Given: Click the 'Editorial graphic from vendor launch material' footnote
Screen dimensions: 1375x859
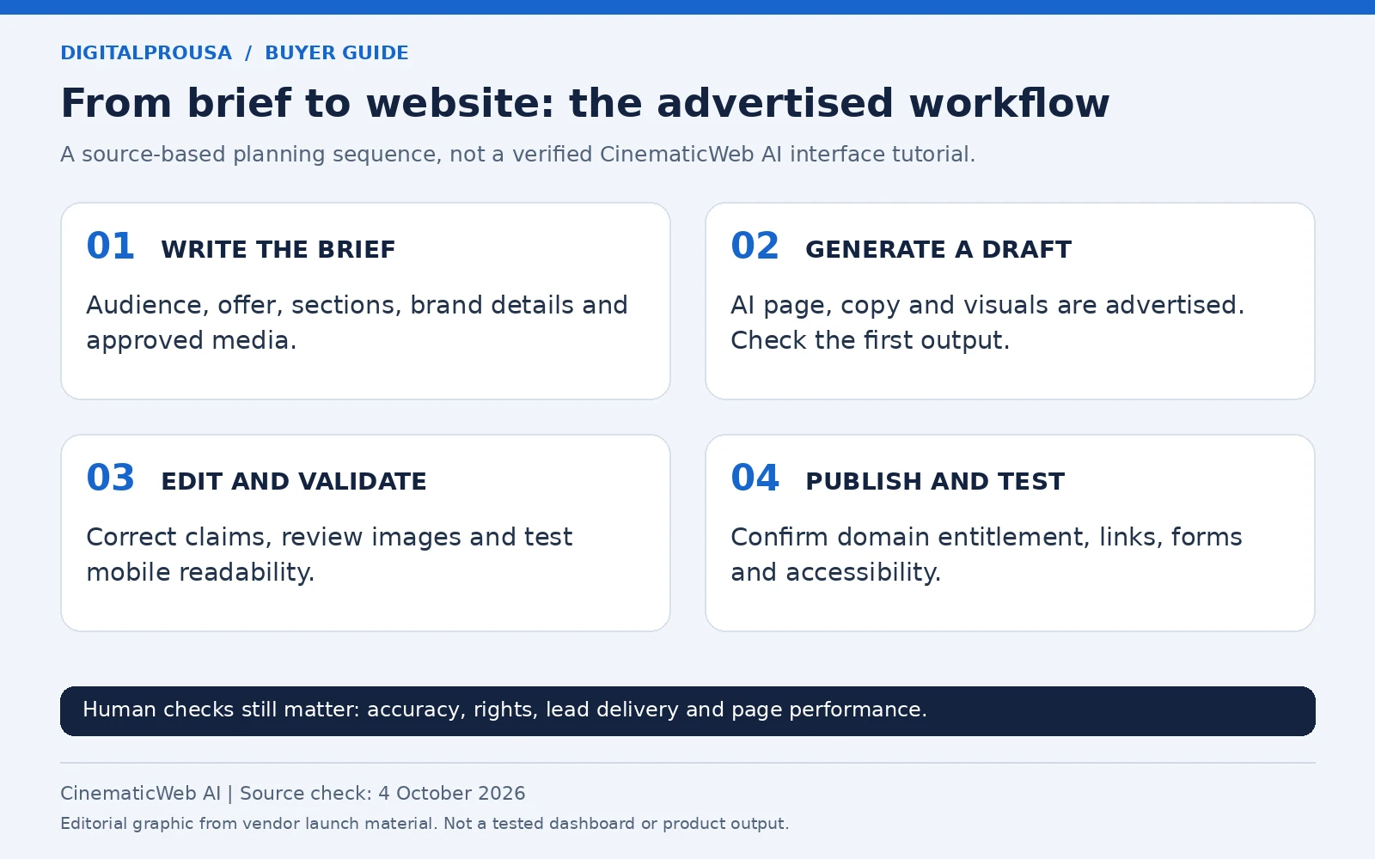Looking at the screenshot, I should [425, 823].
